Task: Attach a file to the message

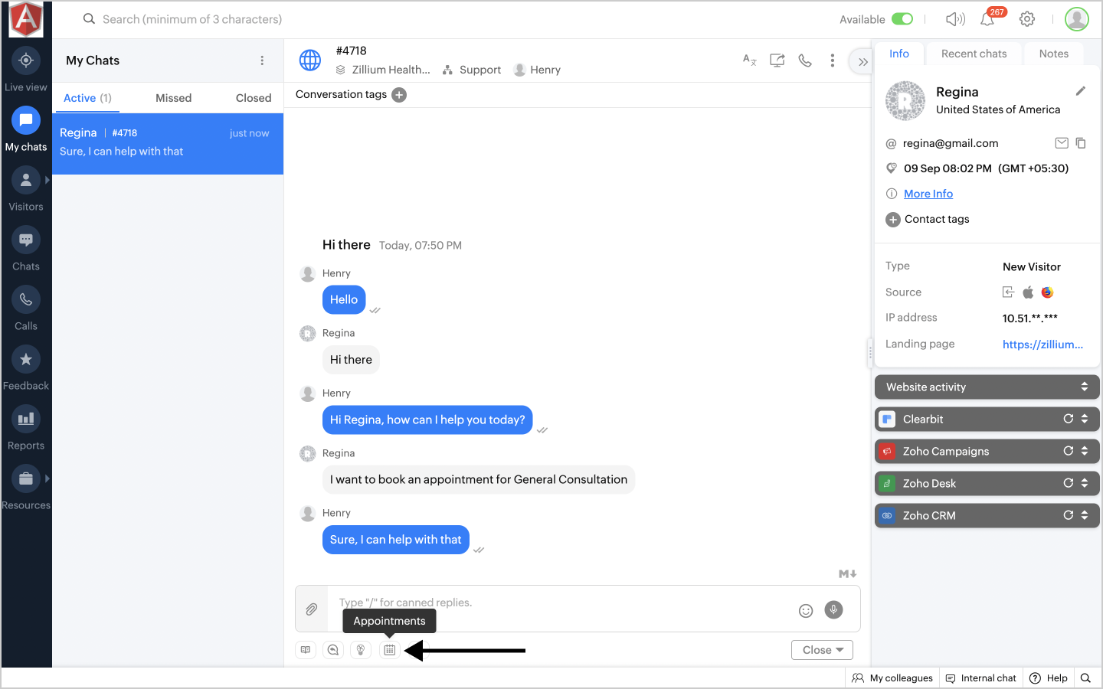Action: 312,609
